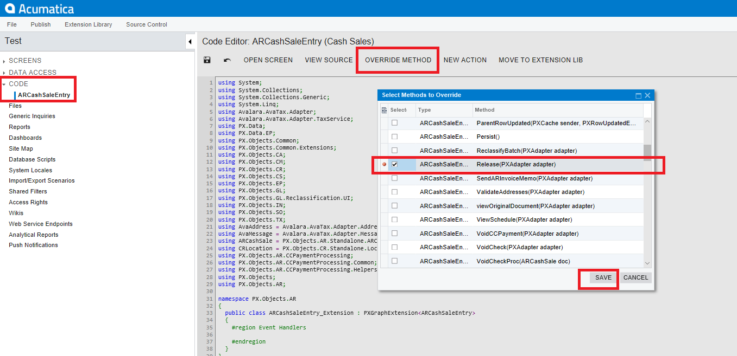Check the SendARInvoiceMemo method checkbox
Screen dimensions: 737x356
click(x=394, y=178)
